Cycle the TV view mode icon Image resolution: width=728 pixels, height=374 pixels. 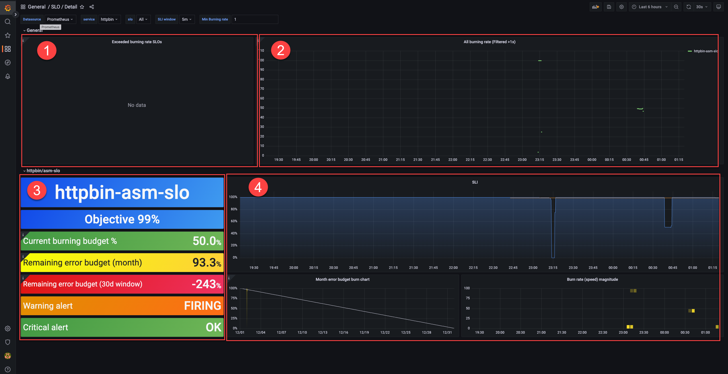[x=718, y=7]
